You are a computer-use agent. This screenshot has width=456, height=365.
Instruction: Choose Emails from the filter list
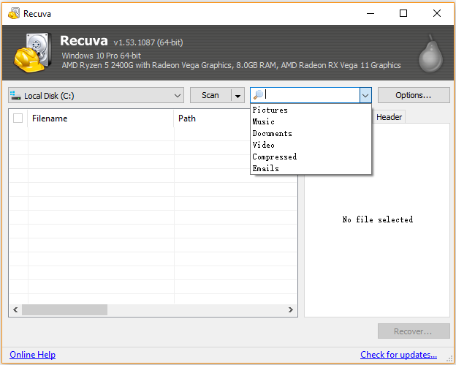pos(311,168)
